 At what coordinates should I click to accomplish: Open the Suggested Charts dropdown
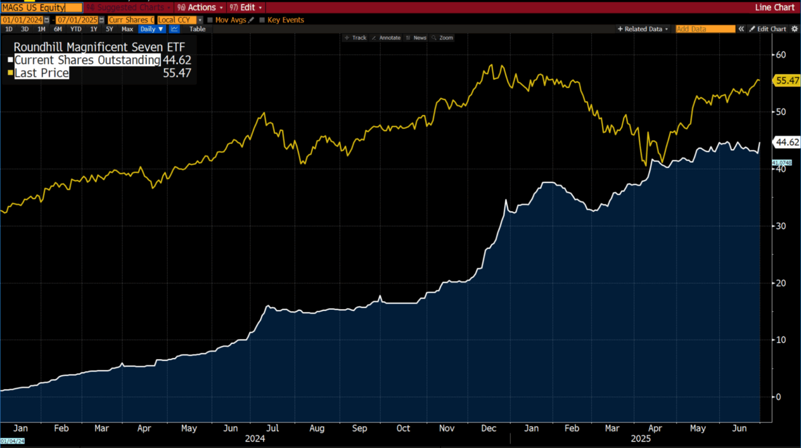point(128,7)
